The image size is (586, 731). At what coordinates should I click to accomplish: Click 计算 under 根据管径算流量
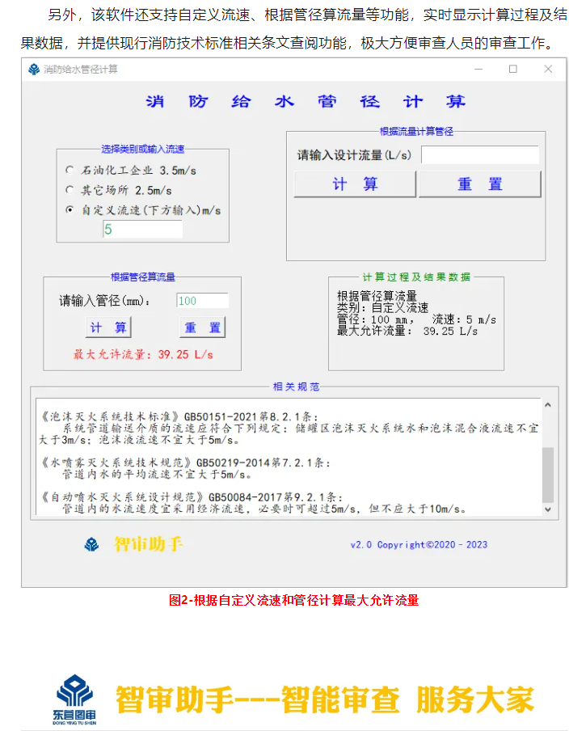point(108,327)
